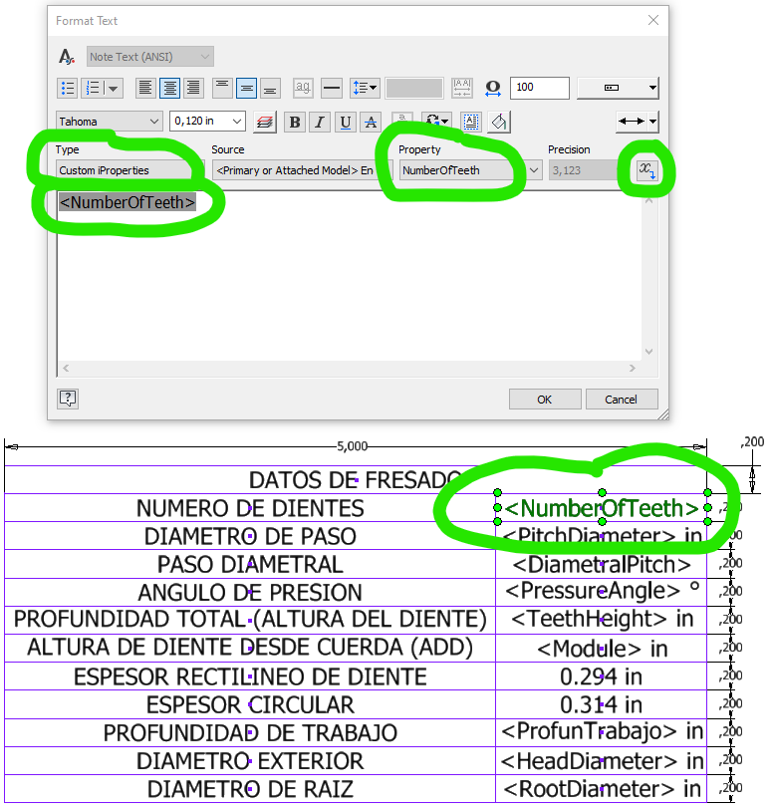This screenshot has height=811, width=773.
Task: Toggle Bold formatting
Action: 294,123
